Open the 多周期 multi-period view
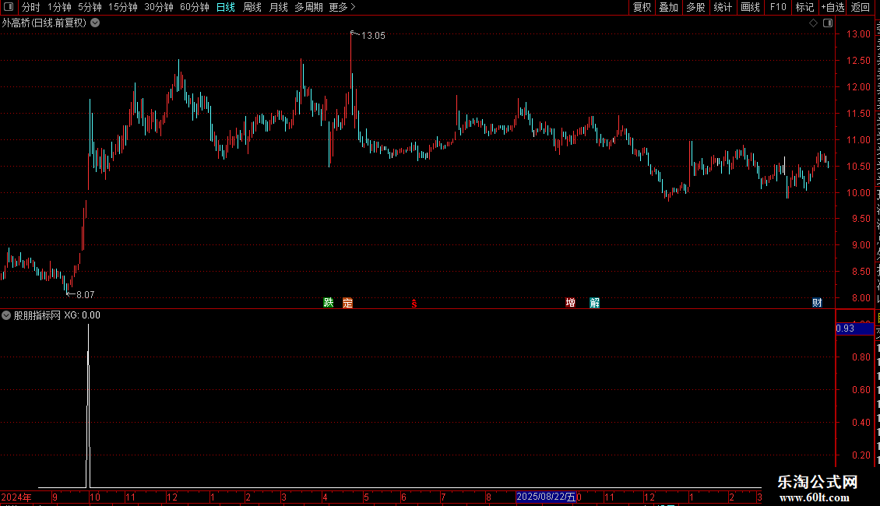The height and width of the screenshot is (506, 880). [308, 7]
